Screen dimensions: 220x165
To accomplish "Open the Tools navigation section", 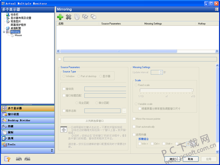I will [28, 144].
